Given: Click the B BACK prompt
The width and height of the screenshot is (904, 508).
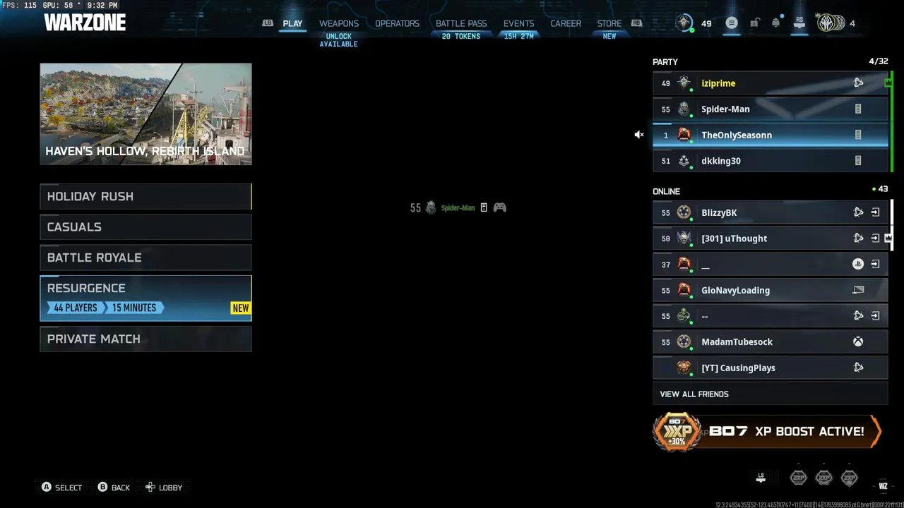Looking at the screenshot, I should [114, 488].
